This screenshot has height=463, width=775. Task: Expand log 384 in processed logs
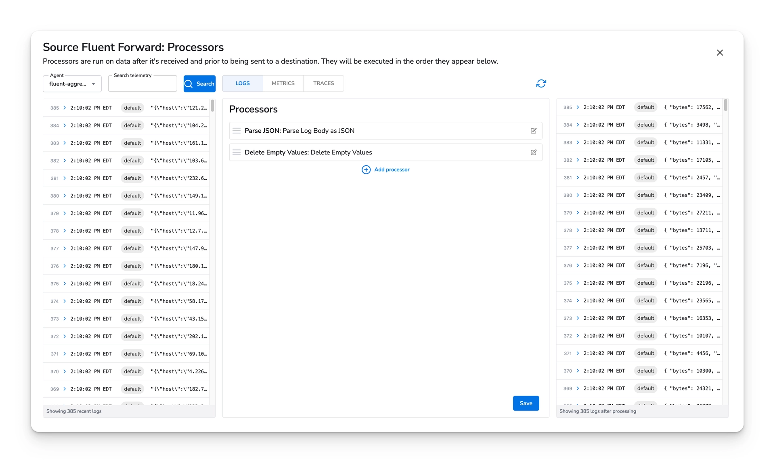pos(578,125)
